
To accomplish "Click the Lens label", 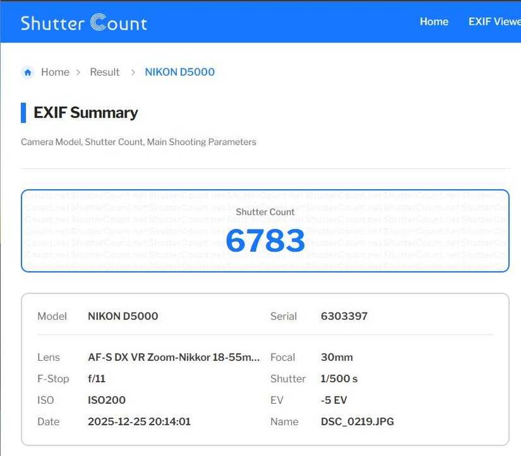I will point(48,357).
